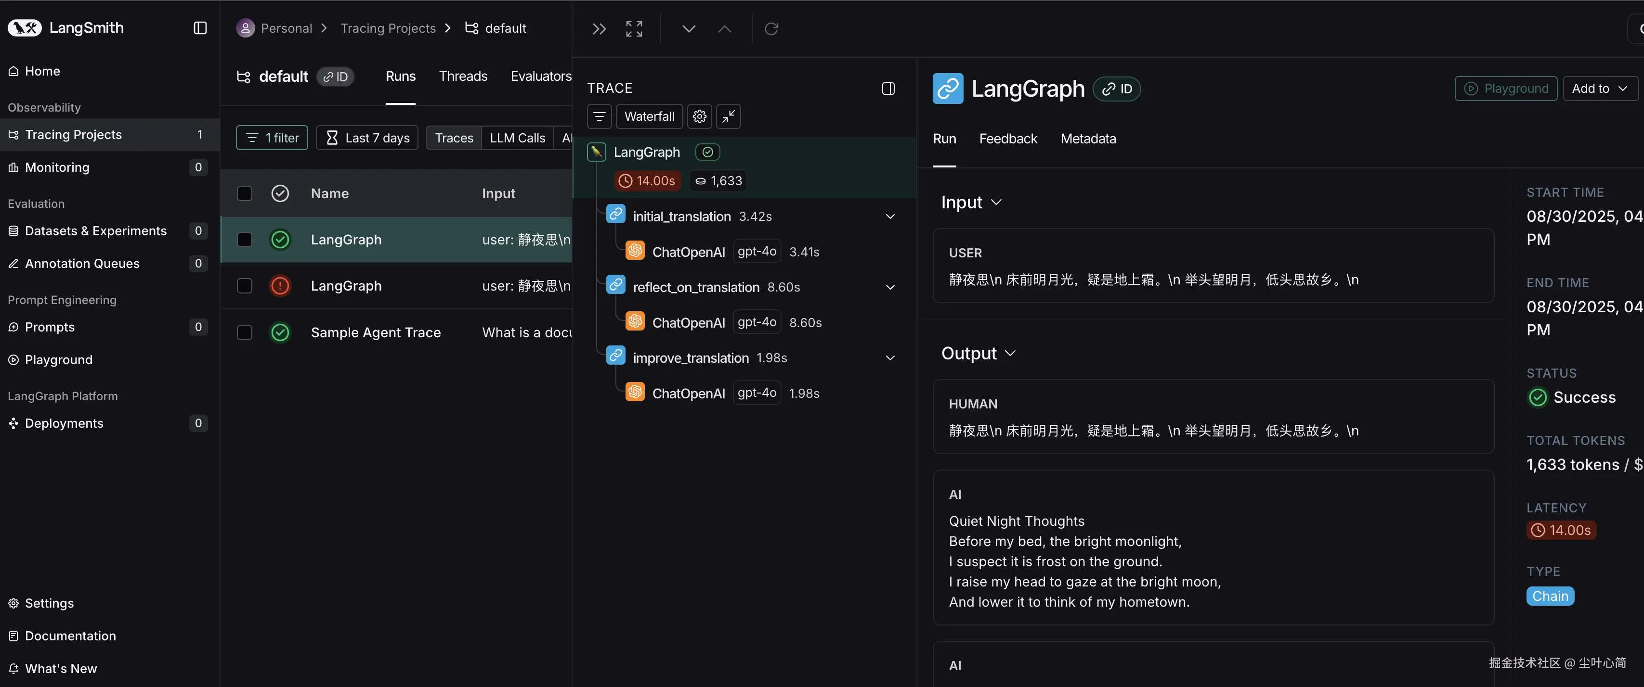
Task: Collapse trace panel with double chevron icon
Action: [x=599, y=29]
